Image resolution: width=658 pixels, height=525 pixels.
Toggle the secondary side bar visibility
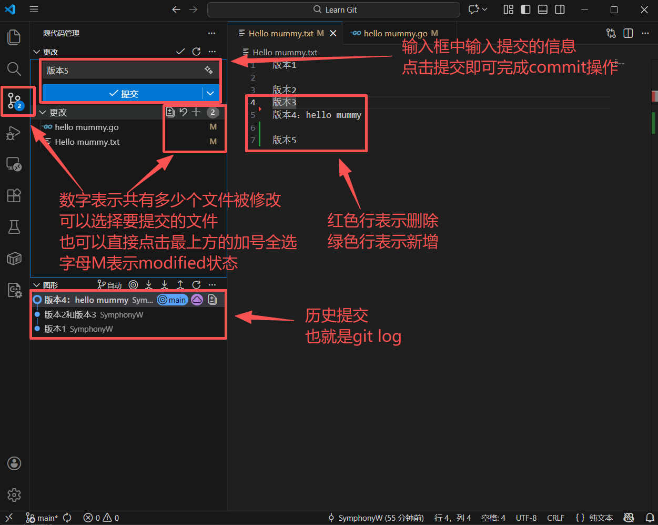(560, 9)
